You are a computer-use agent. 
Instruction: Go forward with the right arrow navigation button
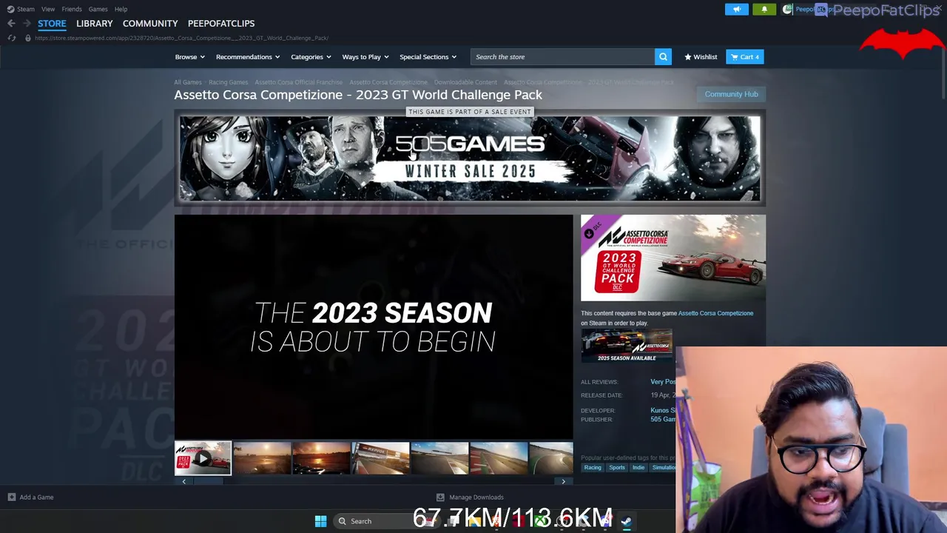tap(27, 24)
